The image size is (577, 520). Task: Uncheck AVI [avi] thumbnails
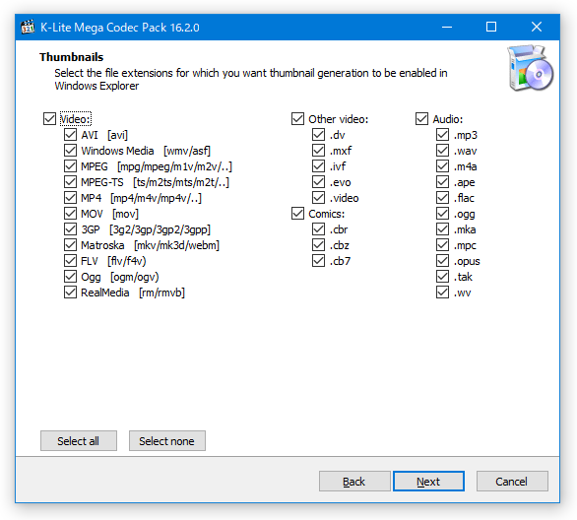[70, 135]
